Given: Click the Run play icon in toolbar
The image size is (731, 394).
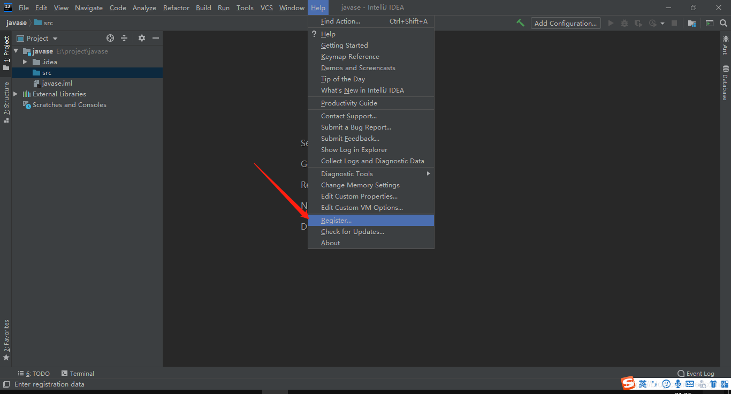Looking at the screenshot, I should click(611, 23).
